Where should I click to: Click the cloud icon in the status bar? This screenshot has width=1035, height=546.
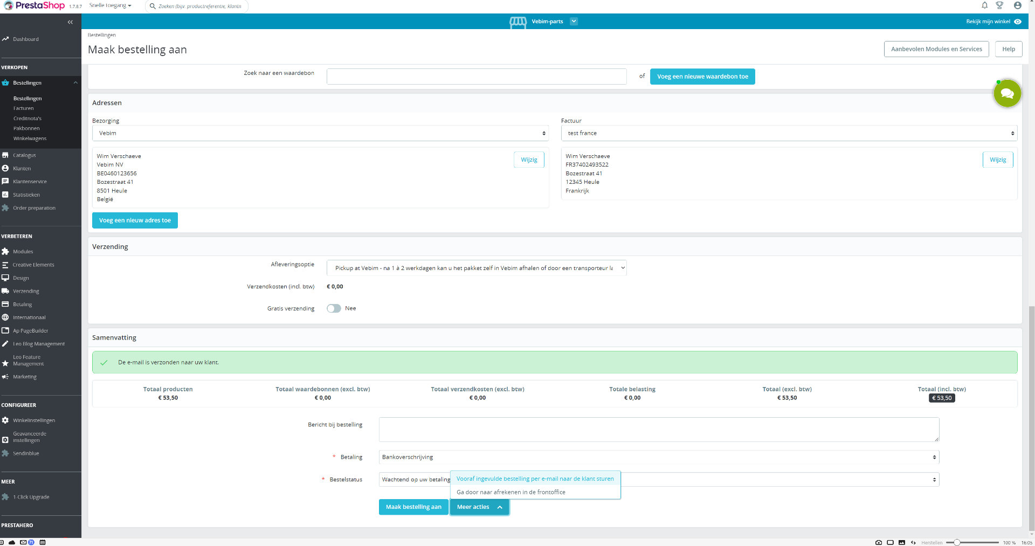(x=12, y=542)
